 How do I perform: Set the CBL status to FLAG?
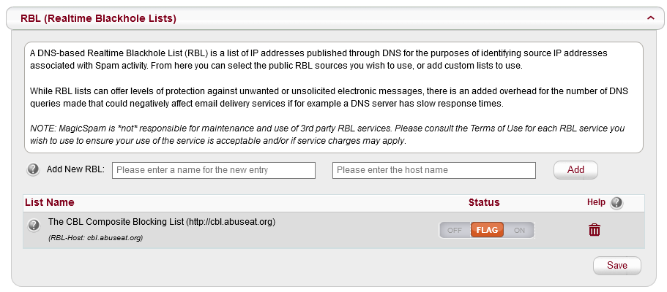[x=487, y=230]
